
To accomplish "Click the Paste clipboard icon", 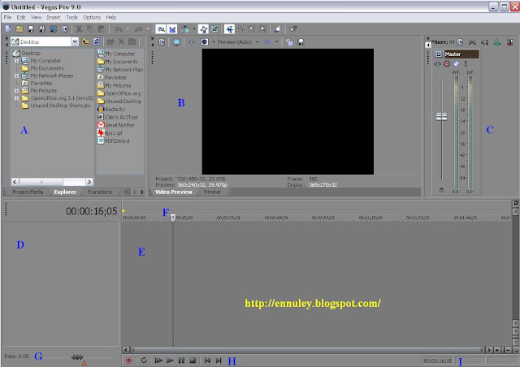I will click(102, 29).
